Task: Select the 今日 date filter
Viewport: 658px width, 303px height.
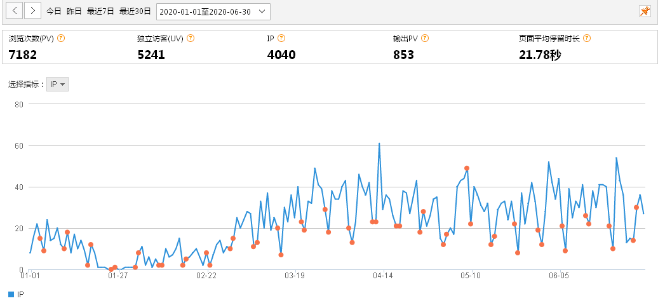Action: tap(54, 11)
